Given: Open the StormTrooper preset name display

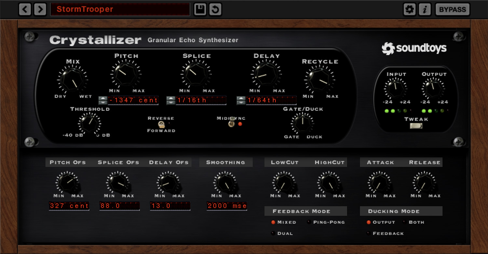Looking at the screenshot, I should 120,9.
